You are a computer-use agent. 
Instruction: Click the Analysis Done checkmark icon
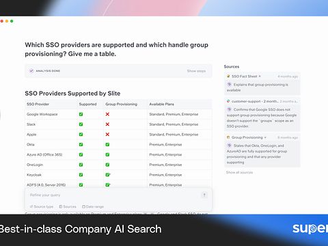coord(31,71)
